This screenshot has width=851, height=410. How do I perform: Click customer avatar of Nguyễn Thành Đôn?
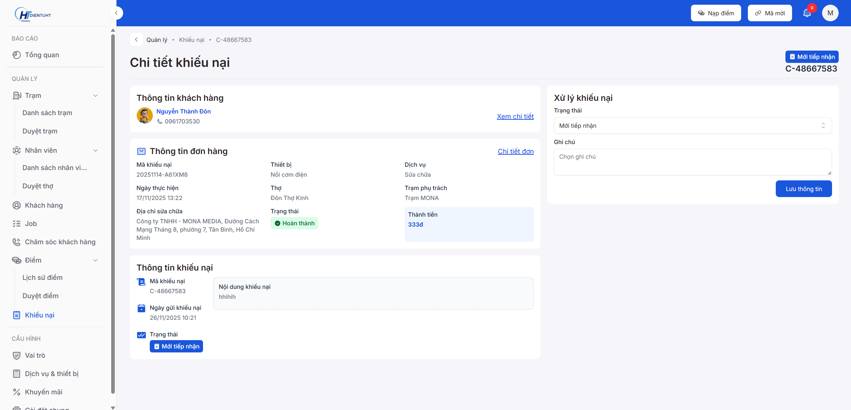145,116
